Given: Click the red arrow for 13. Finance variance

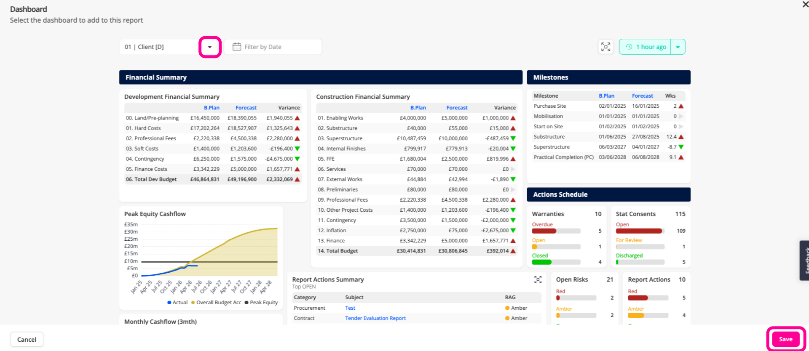Looking at the screenshot, I should [513, 241].
